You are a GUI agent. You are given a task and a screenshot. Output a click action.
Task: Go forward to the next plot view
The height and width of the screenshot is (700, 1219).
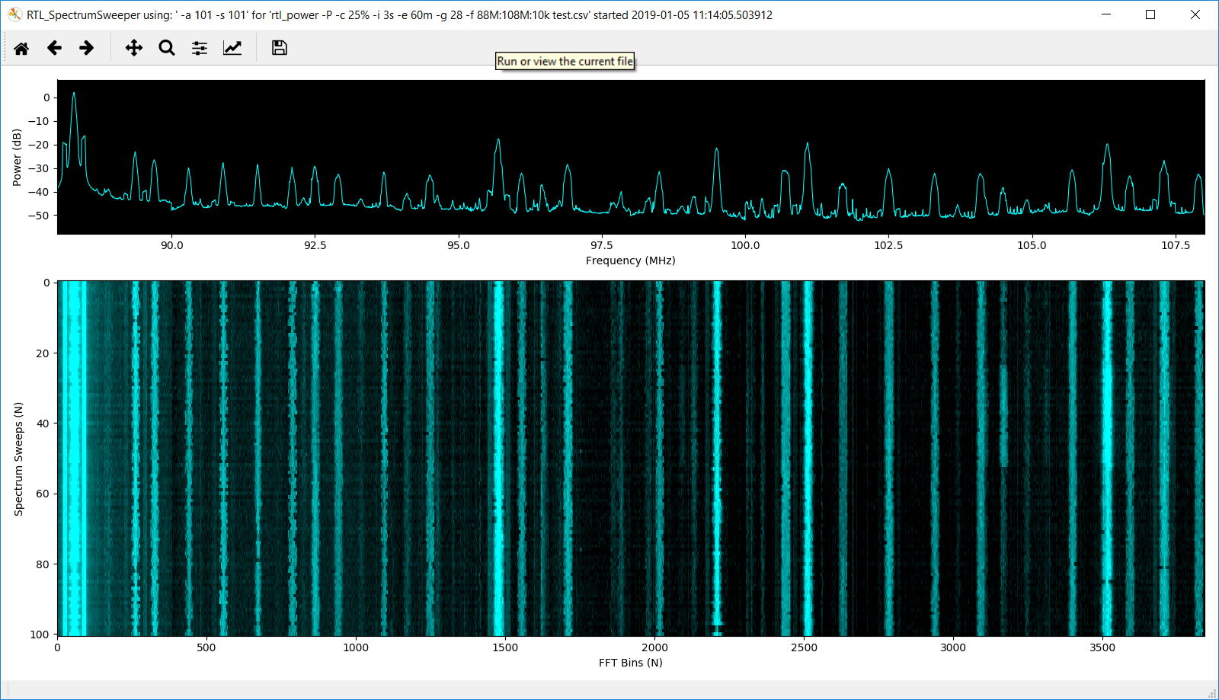[86, 47]
